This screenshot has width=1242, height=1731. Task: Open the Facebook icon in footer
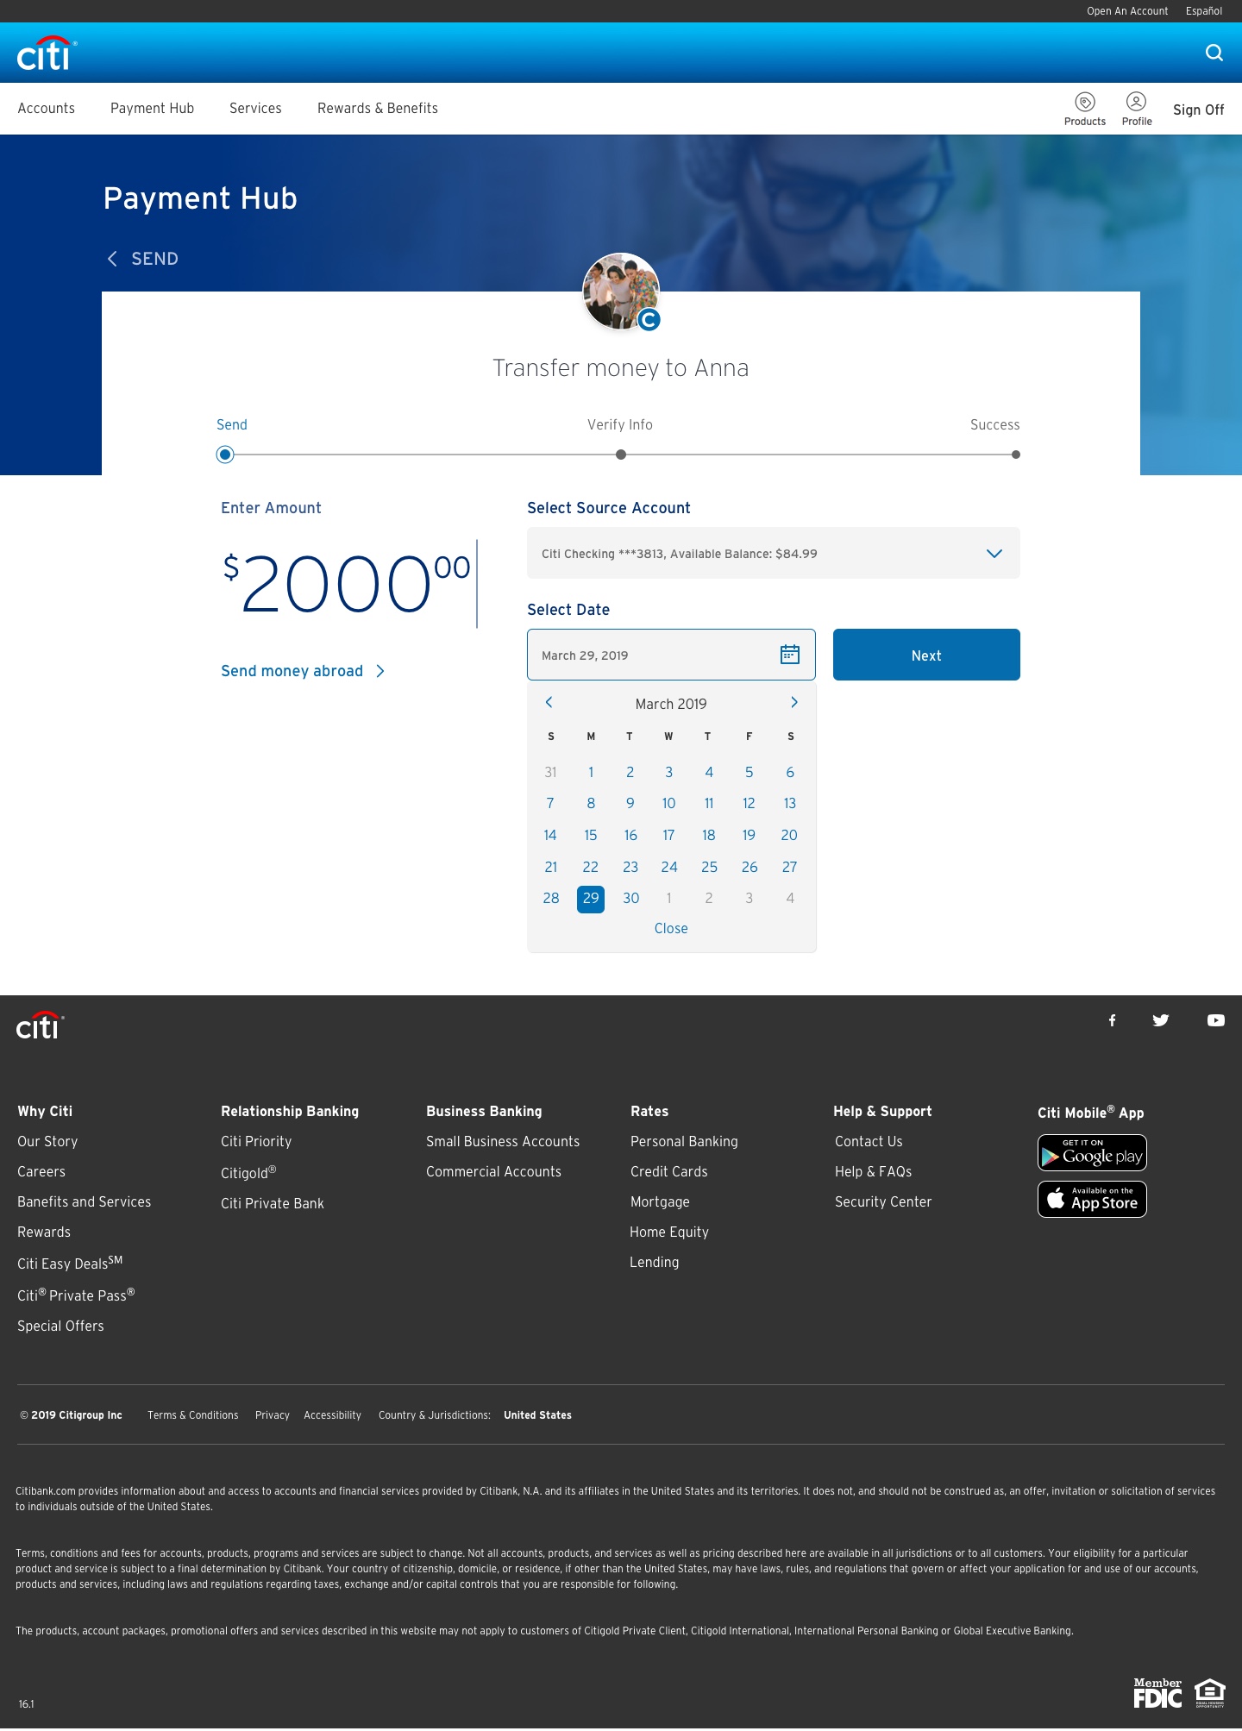[1113, 1020]
